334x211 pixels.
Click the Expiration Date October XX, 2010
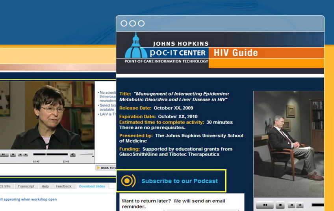(158, 117)
